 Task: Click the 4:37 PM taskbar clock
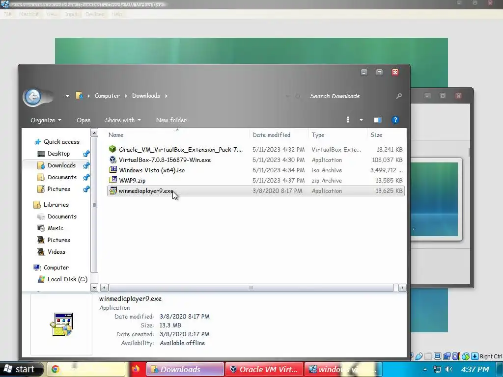pos(475,369)
